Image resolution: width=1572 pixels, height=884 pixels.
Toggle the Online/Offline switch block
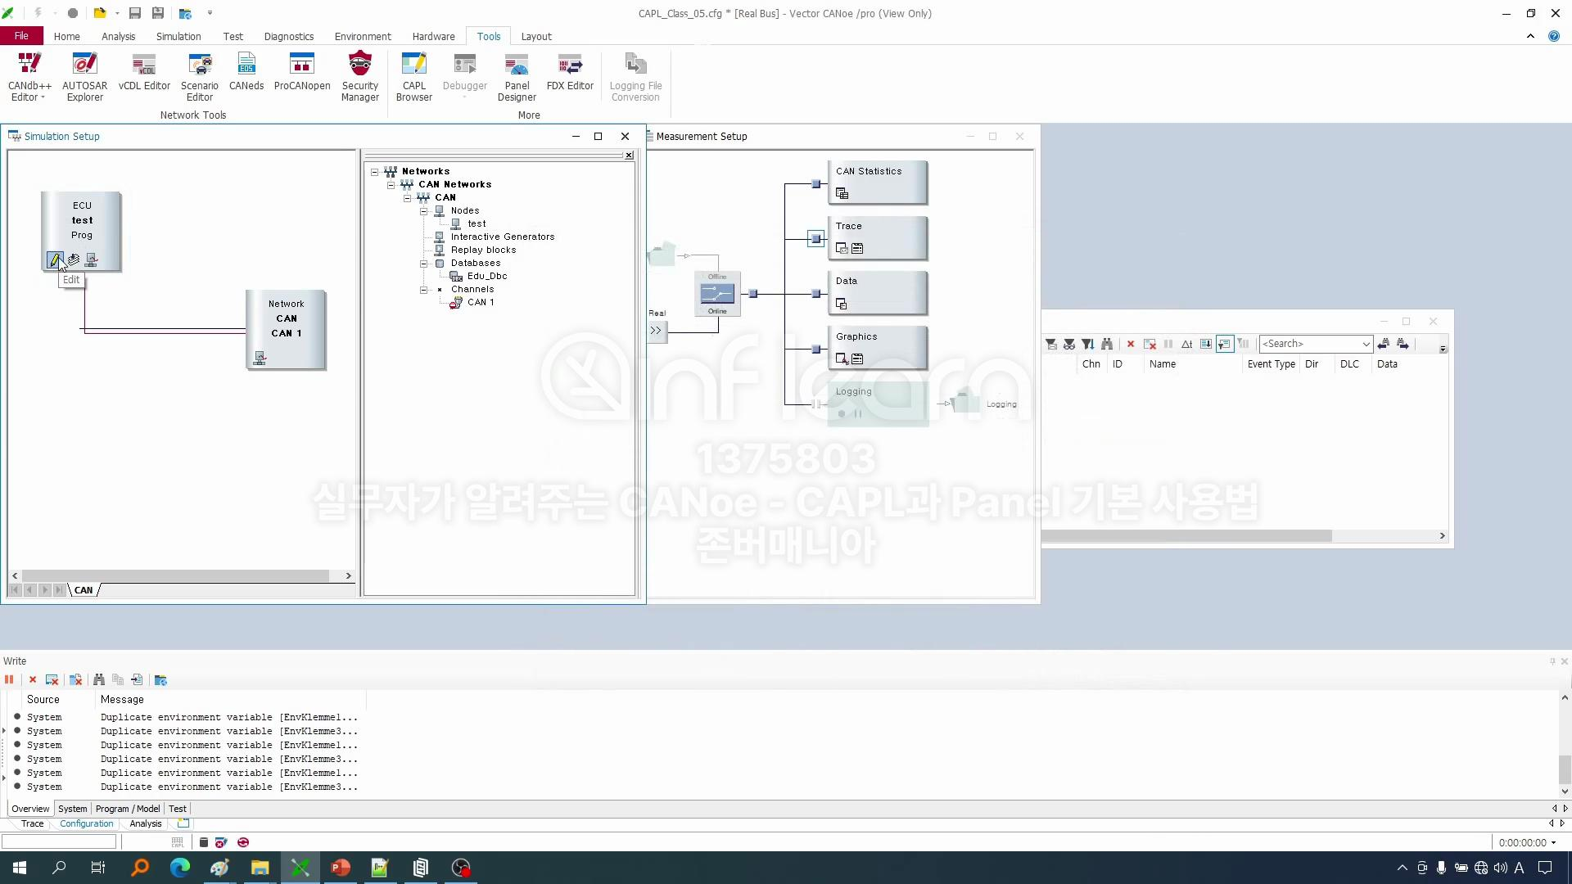click(x=717, y=294)
